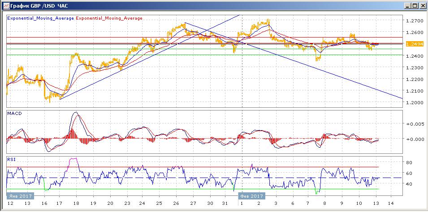Click date 18 on the time axis
The height and width of the screenshot is (212, 428).
pyautogui.click(x=76, y=204)
